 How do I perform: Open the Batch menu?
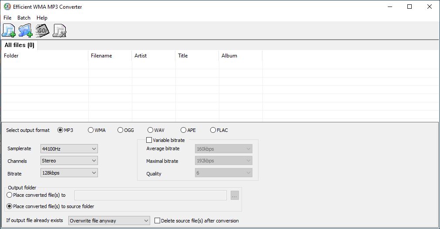pyautogui.click(x=24, y=18)
